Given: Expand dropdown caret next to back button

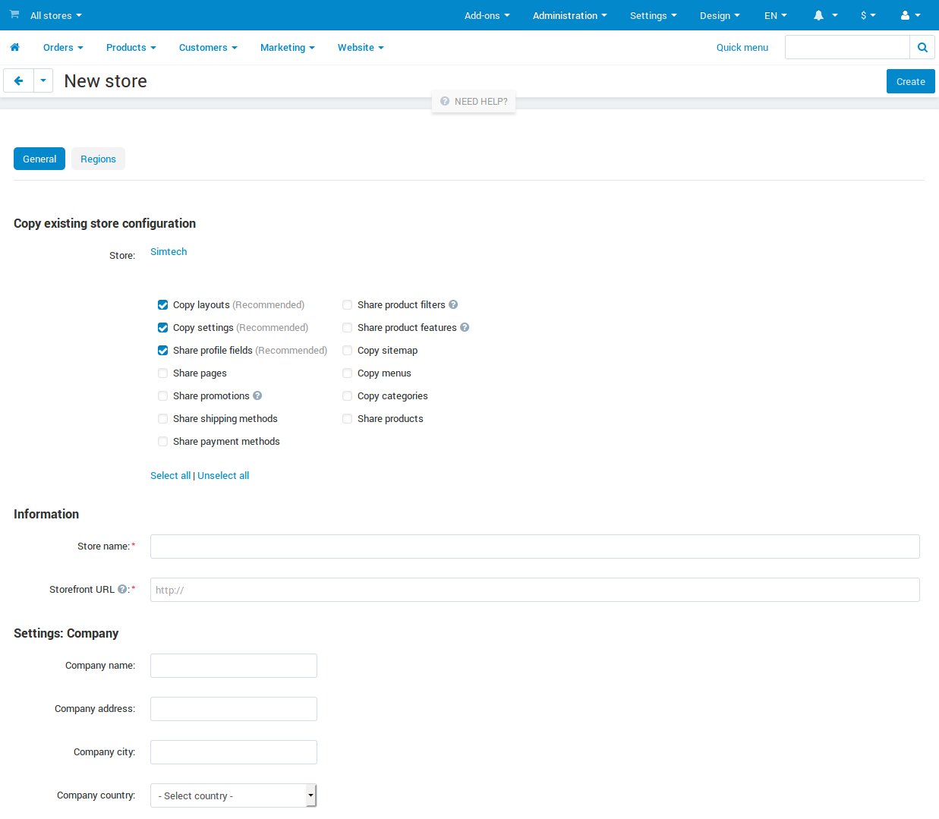Looking at the screenshot, I should (x=43, y=80).
